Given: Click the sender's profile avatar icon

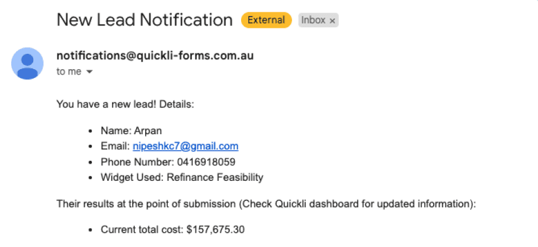Looking at the screenshot, I should [27, 64].
